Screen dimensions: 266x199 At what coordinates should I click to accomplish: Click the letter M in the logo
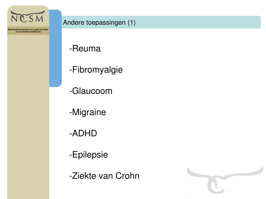(x=39, y=19)
